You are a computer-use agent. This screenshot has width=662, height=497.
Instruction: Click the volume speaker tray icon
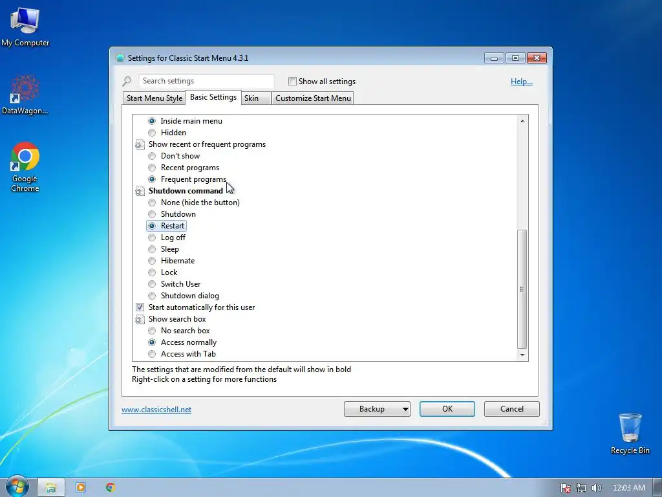pos(596,488)
